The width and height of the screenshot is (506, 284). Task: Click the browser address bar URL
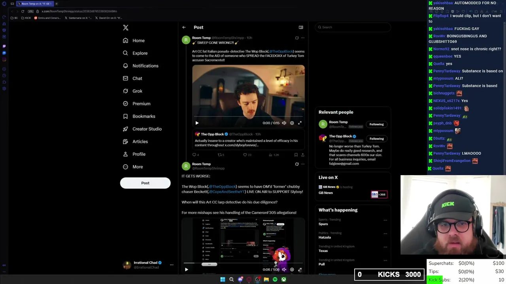pyautogui.click(x=79, y=11)
